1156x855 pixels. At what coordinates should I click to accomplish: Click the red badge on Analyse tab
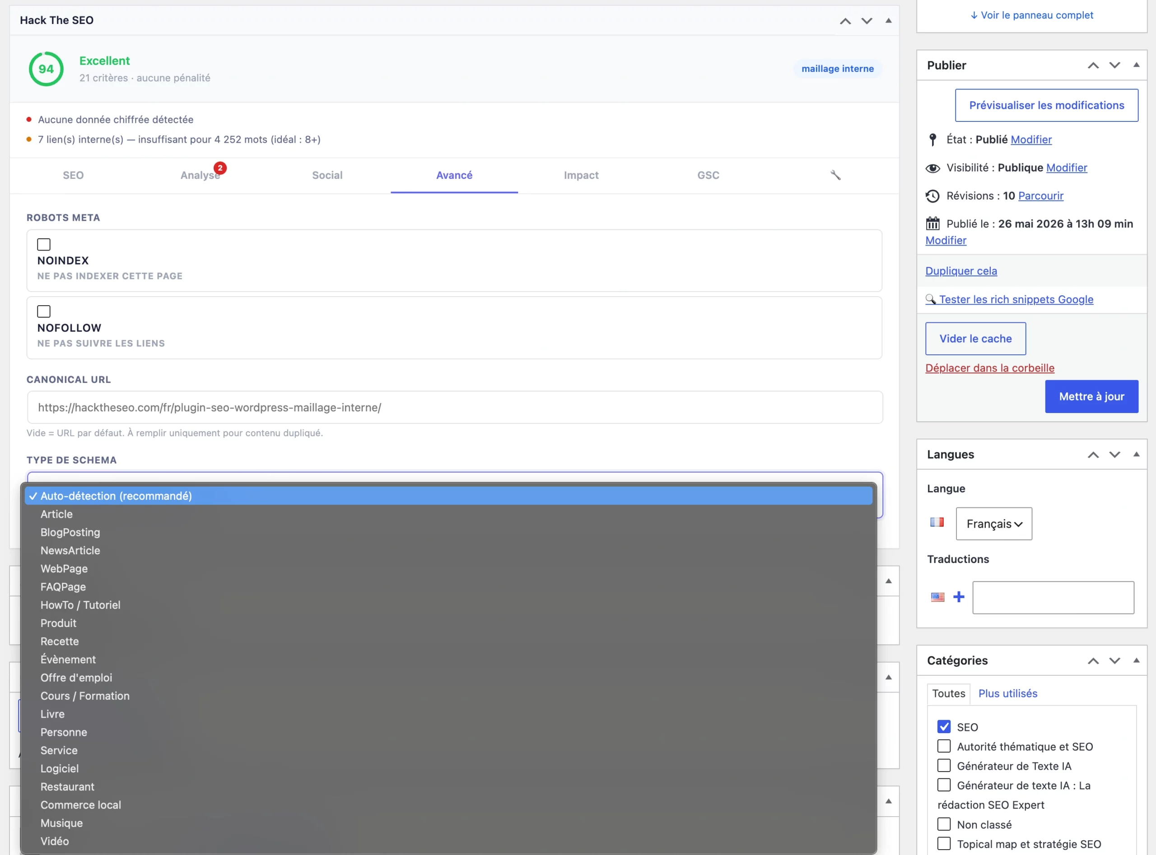220,167
